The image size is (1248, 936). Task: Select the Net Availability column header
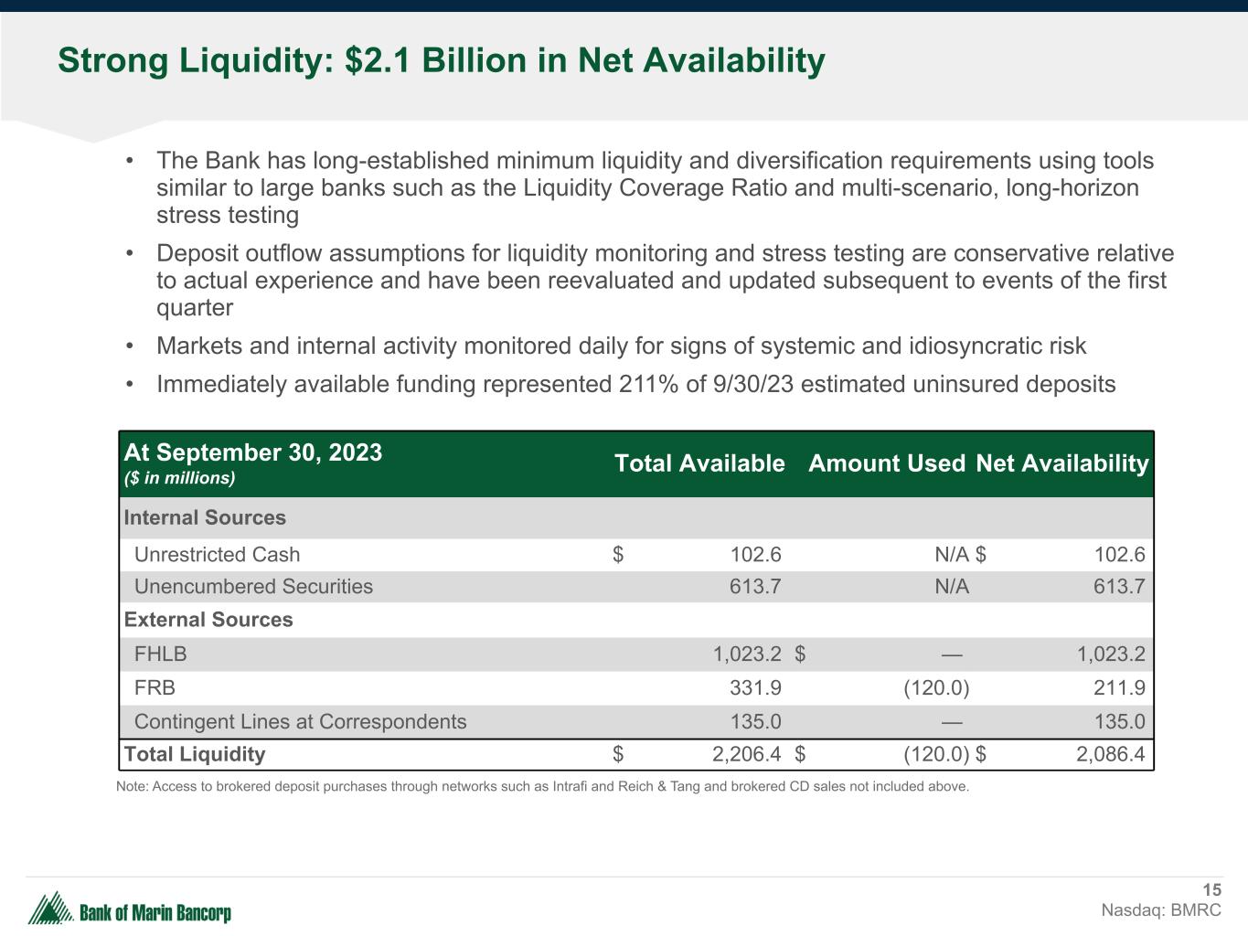click(x=1061, y=463)
